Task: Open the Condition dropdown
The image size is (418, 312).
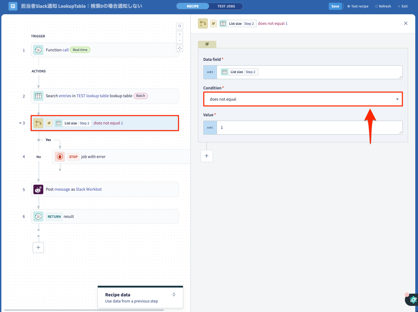Action: point(303,99)
